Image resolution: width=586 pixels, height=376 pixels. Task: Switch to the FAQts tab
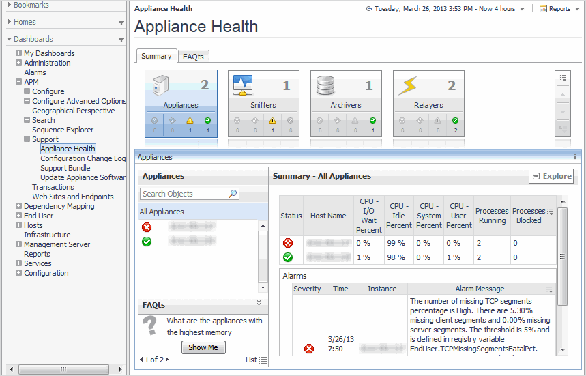(x=193, y=57)
